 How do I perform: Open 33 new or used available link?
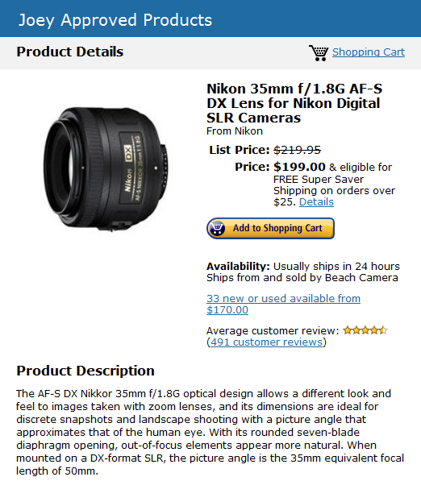click(283, 304)
